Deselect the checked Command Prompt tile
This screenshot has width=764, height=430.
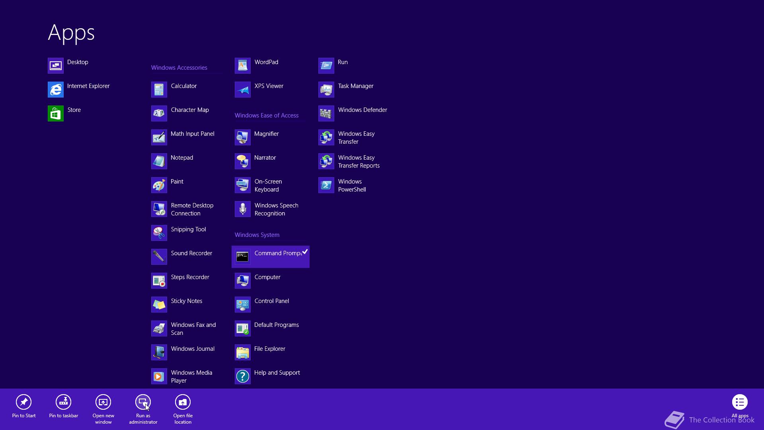click(271, 257)
